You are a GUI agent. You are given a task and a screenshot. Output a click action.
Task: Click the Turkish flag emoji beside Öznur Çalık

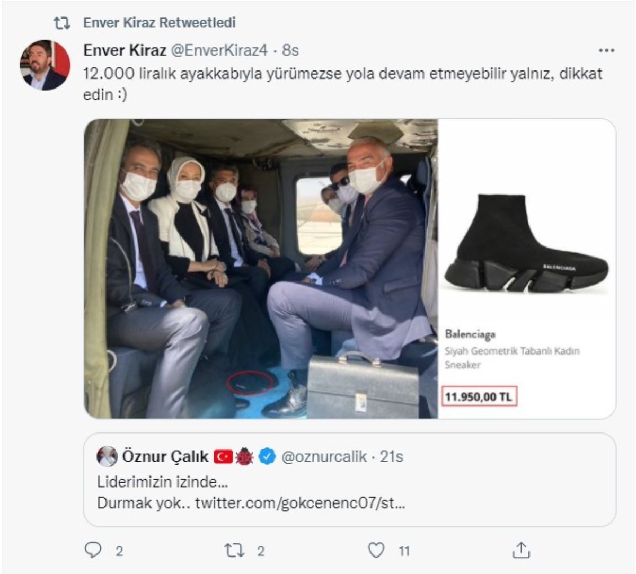click(223, 456)
